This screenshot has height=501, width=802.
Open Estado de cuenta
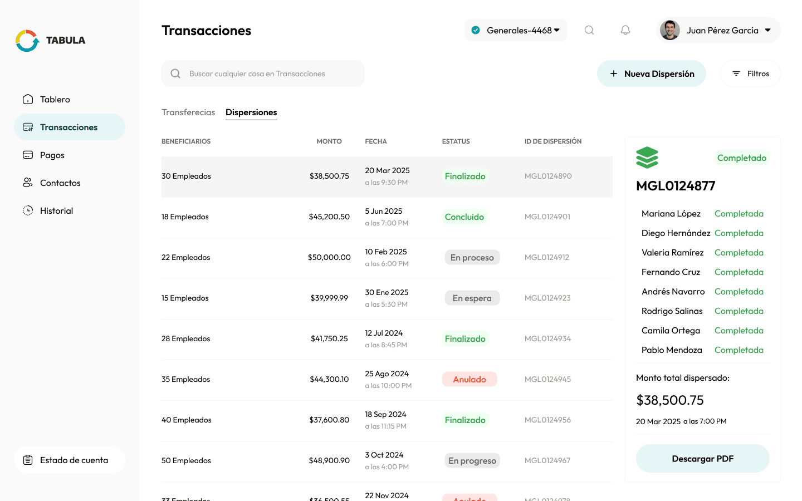pos(70,460)
